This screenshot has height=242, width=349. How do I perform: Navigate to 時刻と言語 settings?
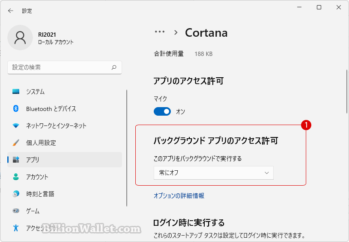[65, 194]
